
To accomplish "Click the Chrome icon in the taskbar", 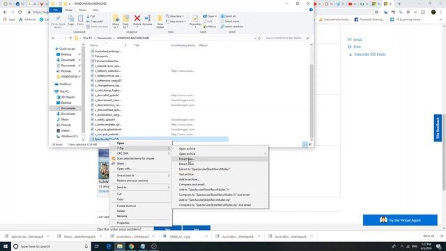I will click(131, 246).
